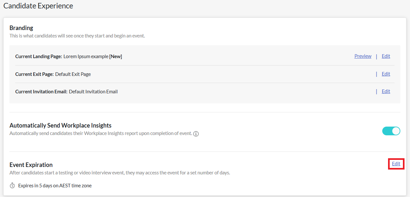Click the Default Invitation Email text
The height and width of the screenshot is (197, 410).
93,92
